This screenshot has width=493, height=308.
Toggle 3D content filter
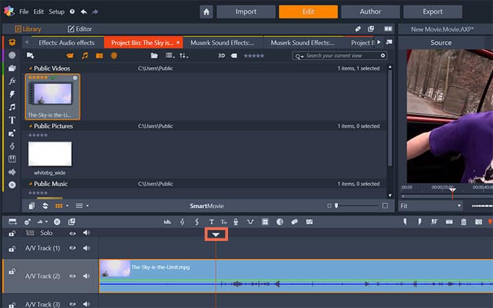pos(221,55)
